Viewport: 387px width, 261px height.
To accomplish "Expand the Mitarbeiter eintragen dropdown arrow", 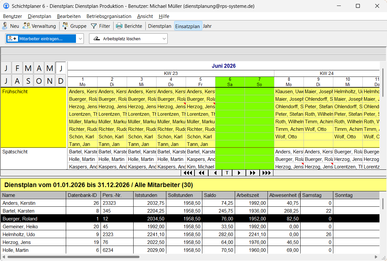I will [80, 39].
